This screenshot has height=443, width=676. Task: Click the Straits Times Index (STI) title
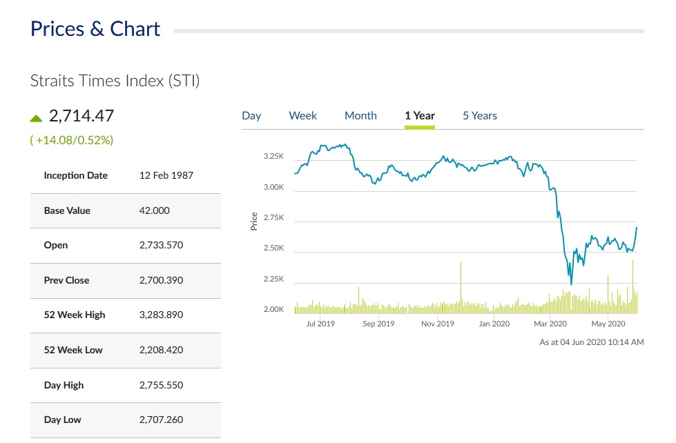(115, 81)
